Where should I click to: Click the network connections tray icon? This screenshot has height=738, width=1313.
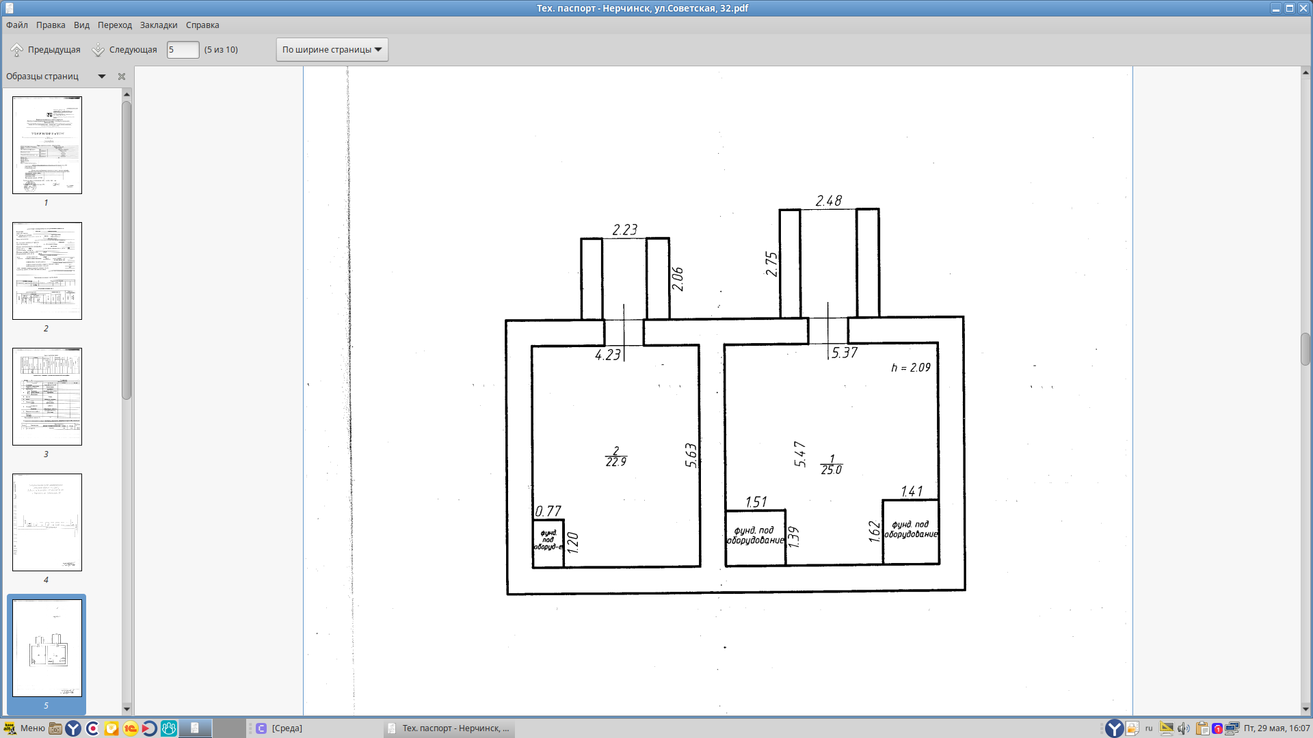[1232, 728]
